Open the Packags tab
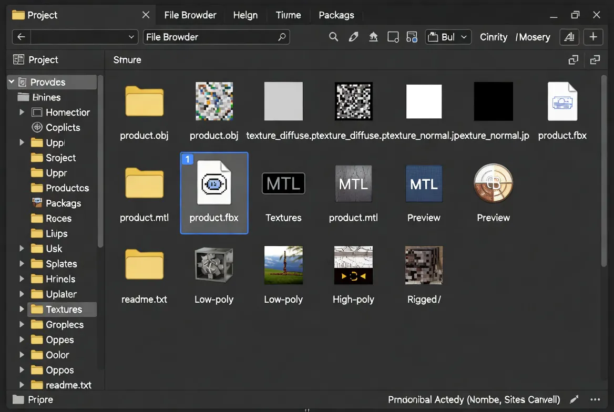This screenshot has width=614, height=412. 336,15
